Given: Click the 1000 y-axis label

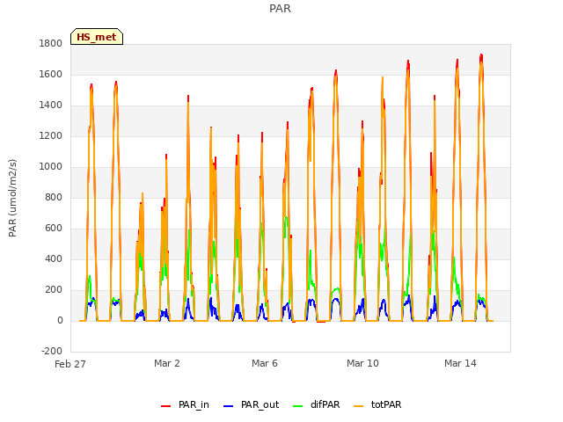Looking at the screenshot, I should click(x=51, y=167).
